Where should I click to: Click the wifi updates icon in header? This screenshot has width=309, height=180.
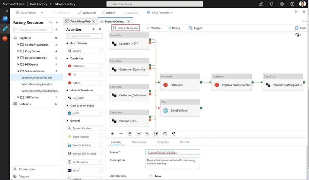(x=261, y=4)
